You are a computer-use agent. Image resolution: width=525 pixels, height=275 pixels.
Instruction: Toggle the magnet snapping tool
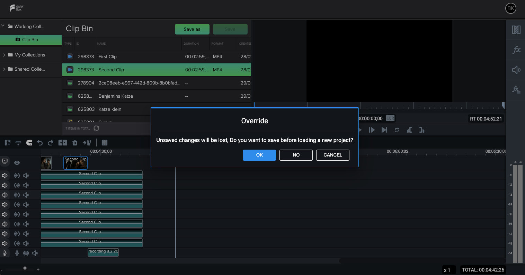[29, 142]
